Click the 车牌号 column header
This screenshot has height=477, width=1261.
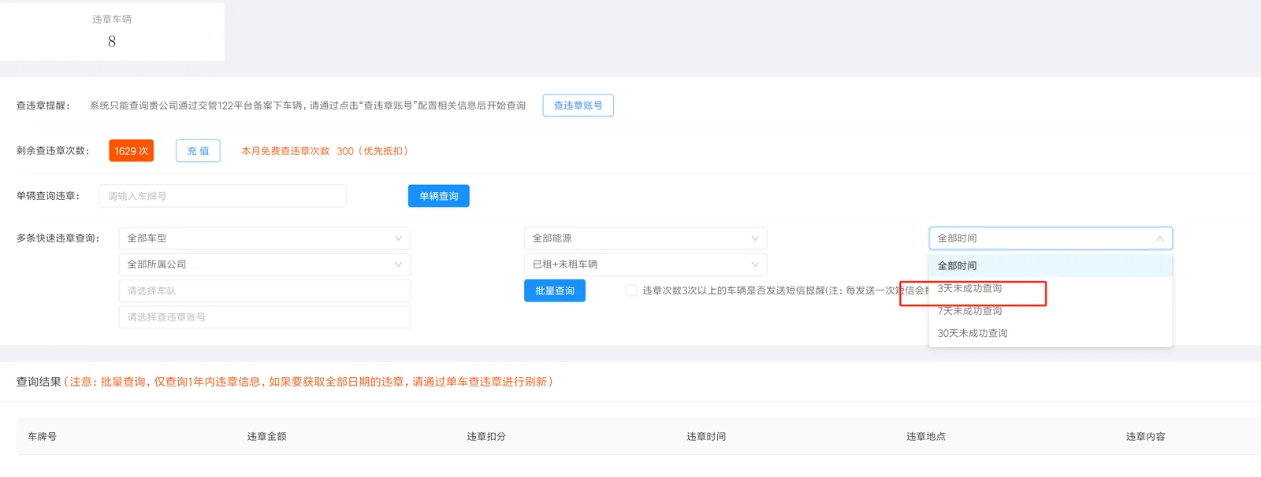(42, 437)
